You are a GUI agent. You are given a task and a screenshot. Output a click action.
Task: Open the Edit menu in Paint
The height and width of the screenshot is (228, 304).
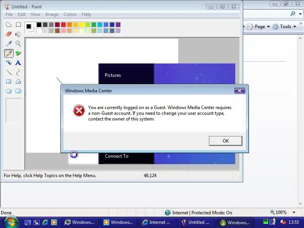[x=22, y=14]
